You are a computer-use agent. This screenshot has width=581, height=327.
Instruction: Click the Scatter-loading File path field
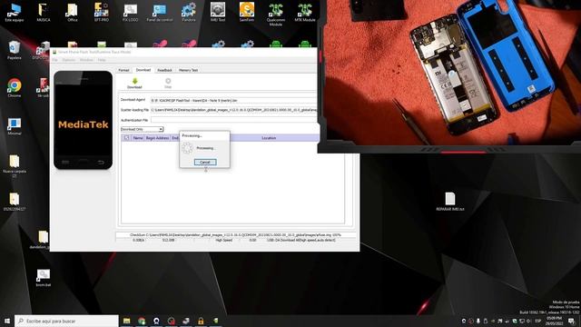point(234,110)
